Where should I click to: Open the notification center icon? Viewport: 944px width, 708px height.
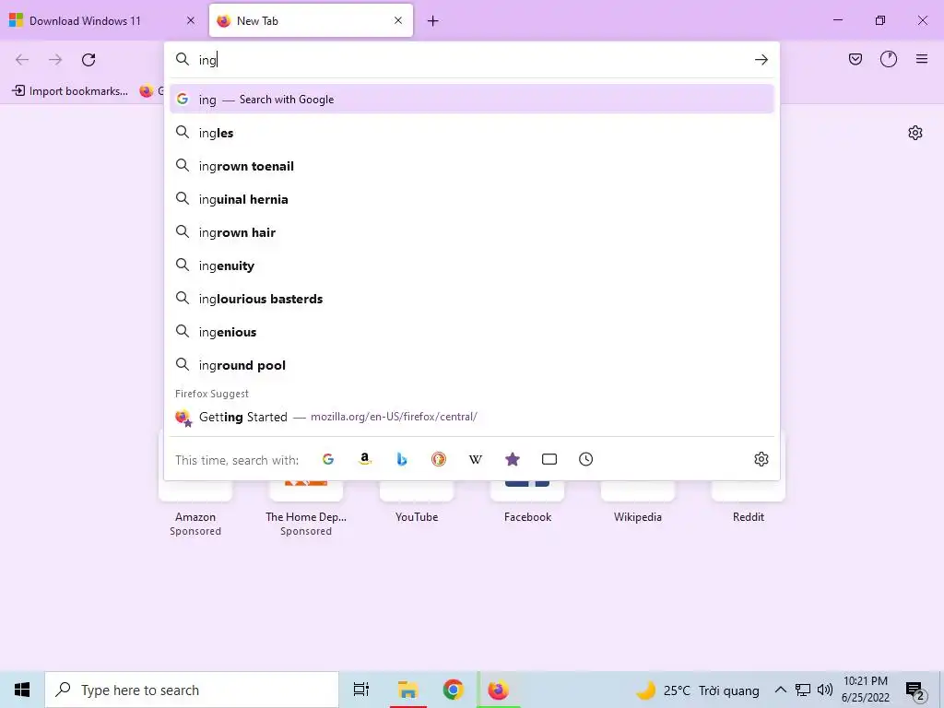point(915,690)
